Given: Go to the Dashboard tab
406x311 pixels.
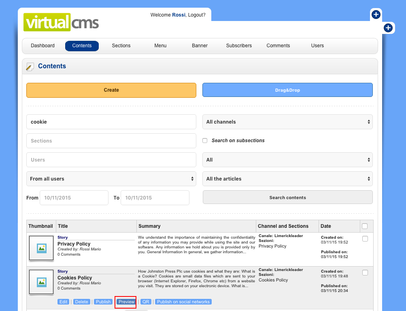Looking at the screenshot, I should point(43,46).
